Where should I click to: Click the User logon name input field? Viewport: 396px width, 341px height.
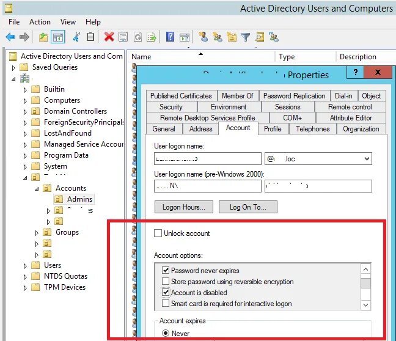click(x=208, y=159)
